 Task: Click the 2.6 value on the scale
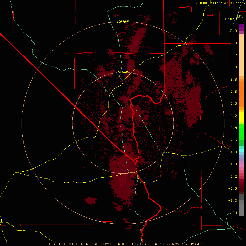coord(234,140)
